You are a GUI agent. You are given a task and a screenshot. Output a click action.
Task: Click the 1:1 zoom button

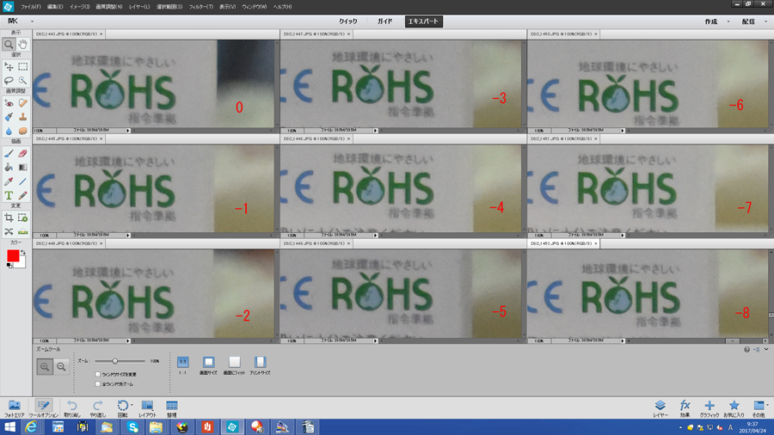[182, 363]
